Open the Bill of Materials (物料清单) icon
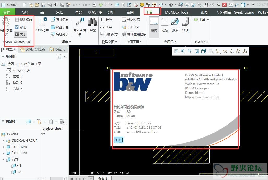This screenshot has height=180, width=268. [x=42, y=25]
